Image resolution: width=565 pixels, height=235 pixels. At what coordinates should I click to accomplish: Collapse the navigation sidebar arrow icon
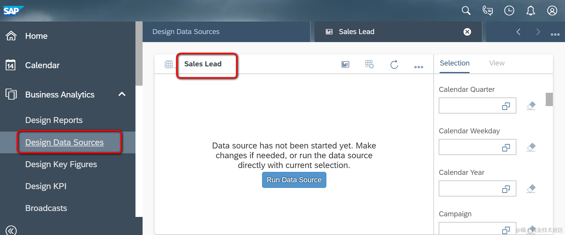[11, 230]
